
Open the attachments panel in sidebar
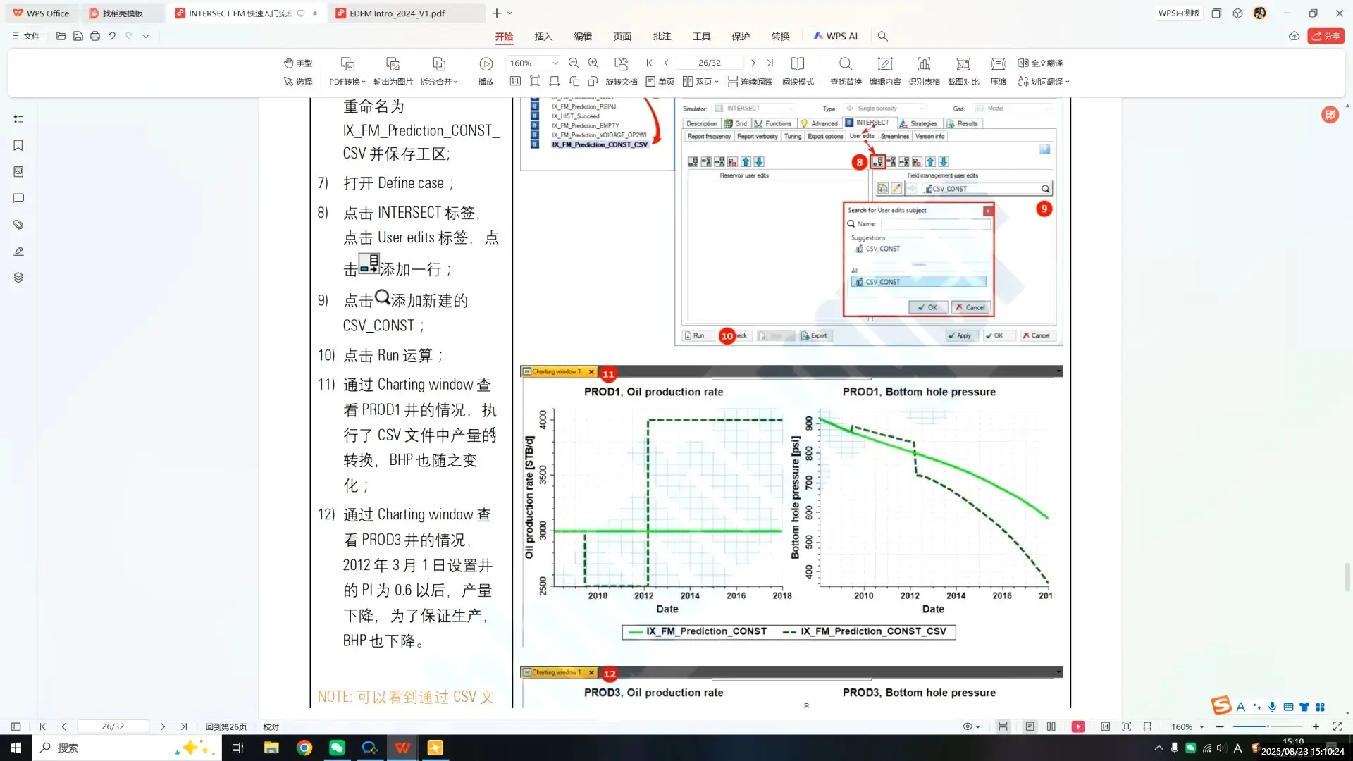click(x=18, y=225)
